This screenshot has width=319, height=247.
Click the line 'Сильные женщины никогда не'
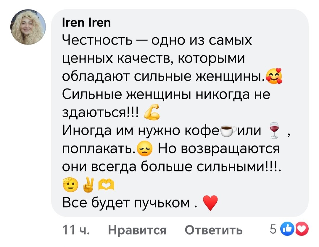(166, 95)
